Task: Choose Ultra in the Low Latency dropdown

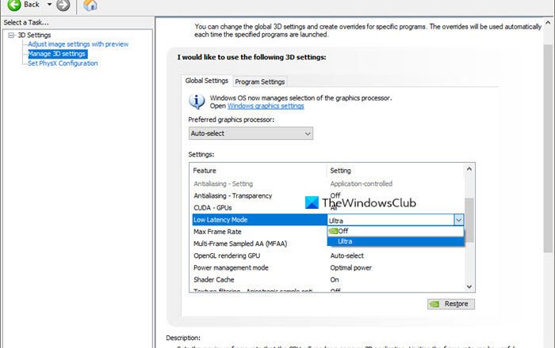Action: click(x=396, y=241)
